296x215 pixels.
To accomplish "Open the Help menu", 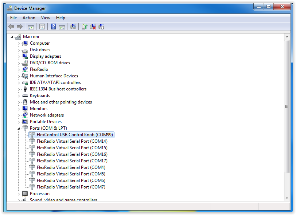I will tap(61, 18).
